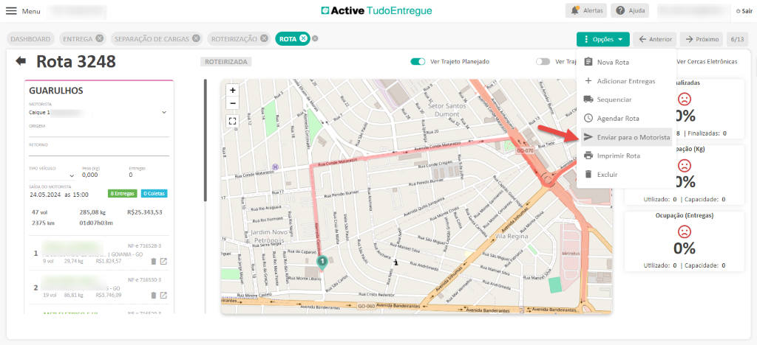Open map fullscreen view icon
This screenshot has width=757, height=345.
pyautogui.click(x=233, y=121)
